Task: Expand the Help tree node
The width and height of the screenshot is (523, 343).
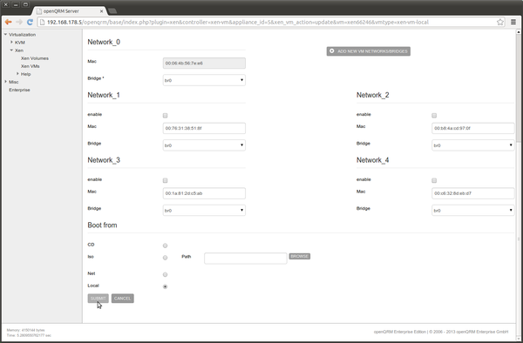Action: tap(17, 74)
